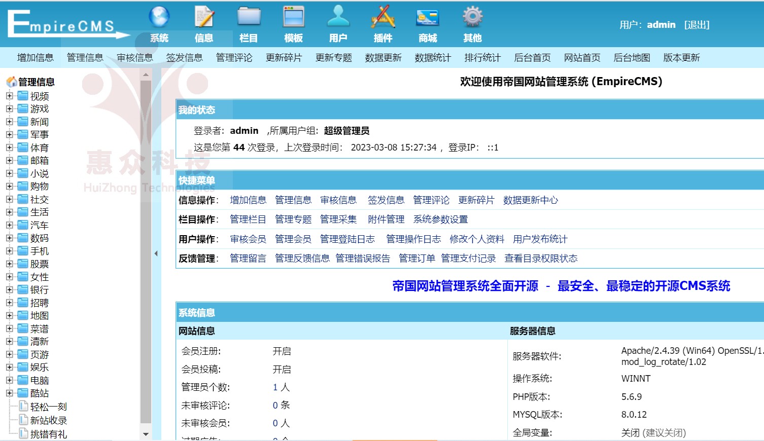This screenshot has height=441, width=764.
Task: Select 增加信息 in the top menu bar
Action: 35,58
